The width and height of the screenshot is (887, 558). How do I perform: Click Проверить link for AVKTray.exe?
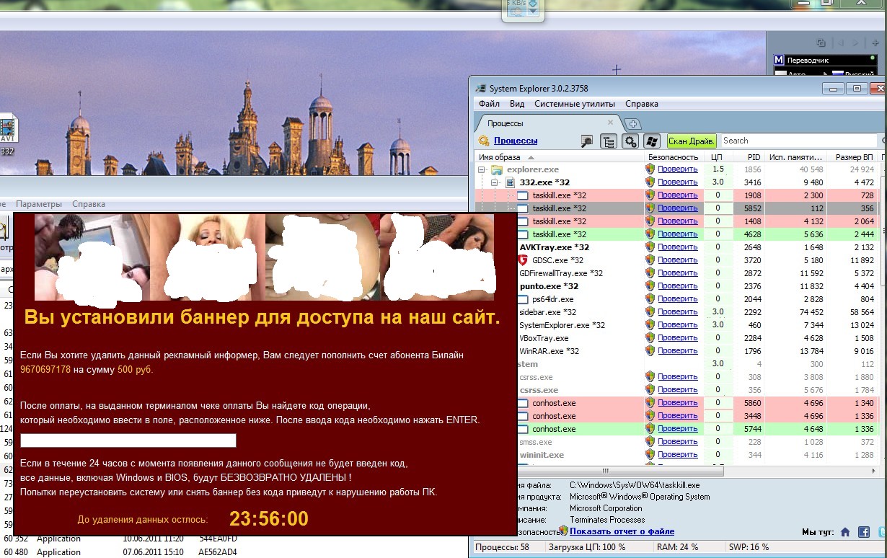coord(677,247)
